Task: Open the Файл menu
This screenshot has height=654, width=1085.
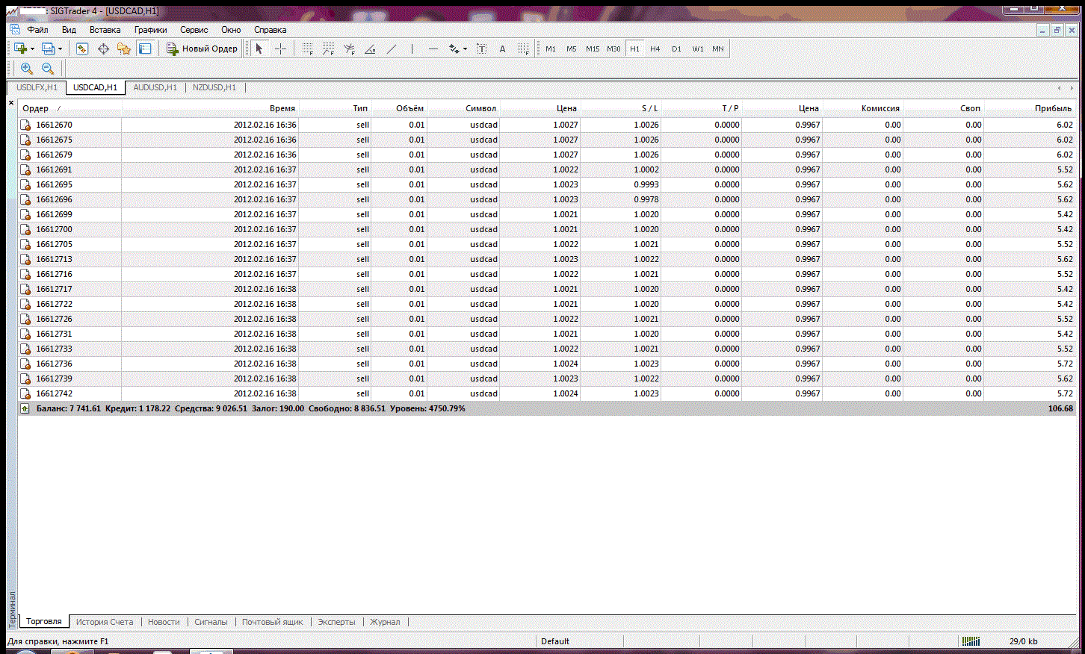Action: [37, 30]
